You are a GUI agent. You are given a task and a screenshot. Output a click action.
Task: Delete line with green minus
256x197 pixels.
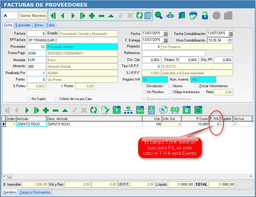pos(56,110)
